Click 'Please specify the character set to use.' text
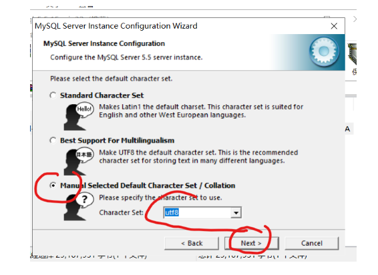The image size is (378, 275). click(160, 198)
